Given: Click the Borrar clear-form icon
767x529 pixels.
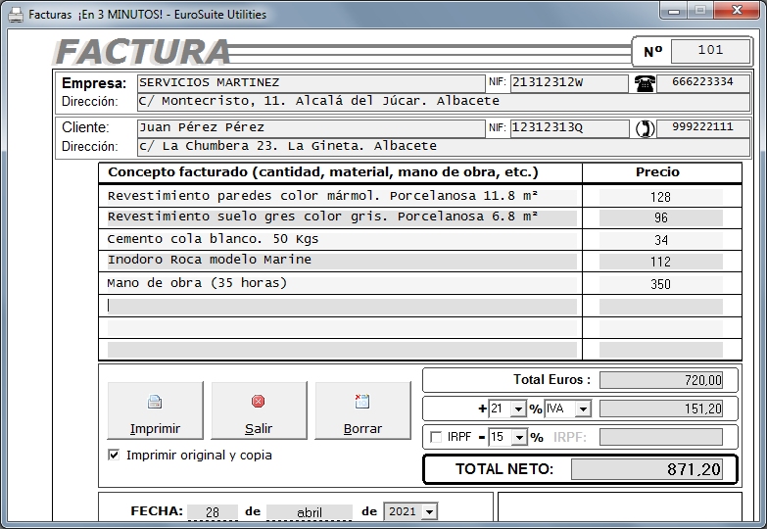Looking at the screenshot, I should (x=362, y=402).
